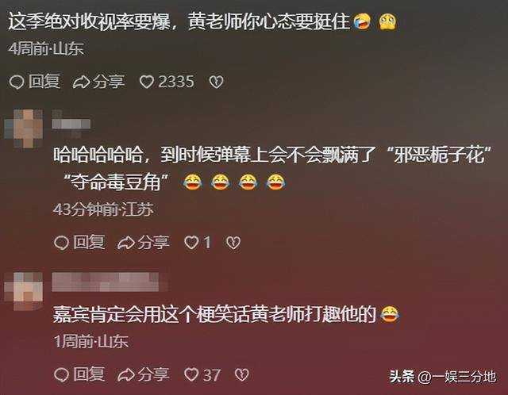Click the reply bubble icon under the 1周前 Shandong comment

(x=61, y=375)
